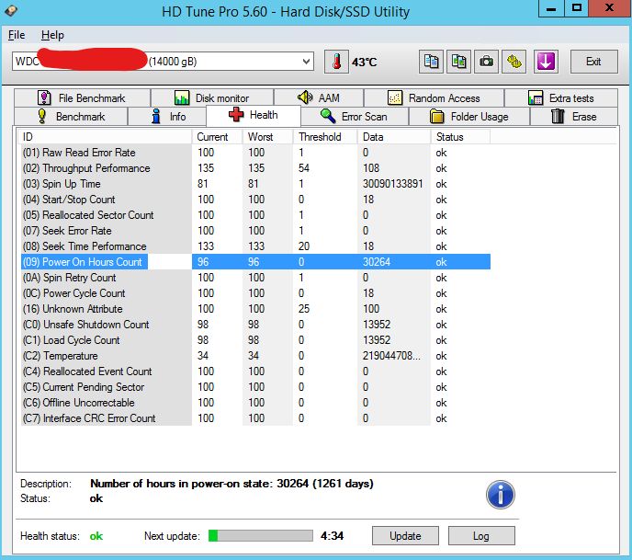
Task: Select the Throughput Performance row
Action: (255, 168)
